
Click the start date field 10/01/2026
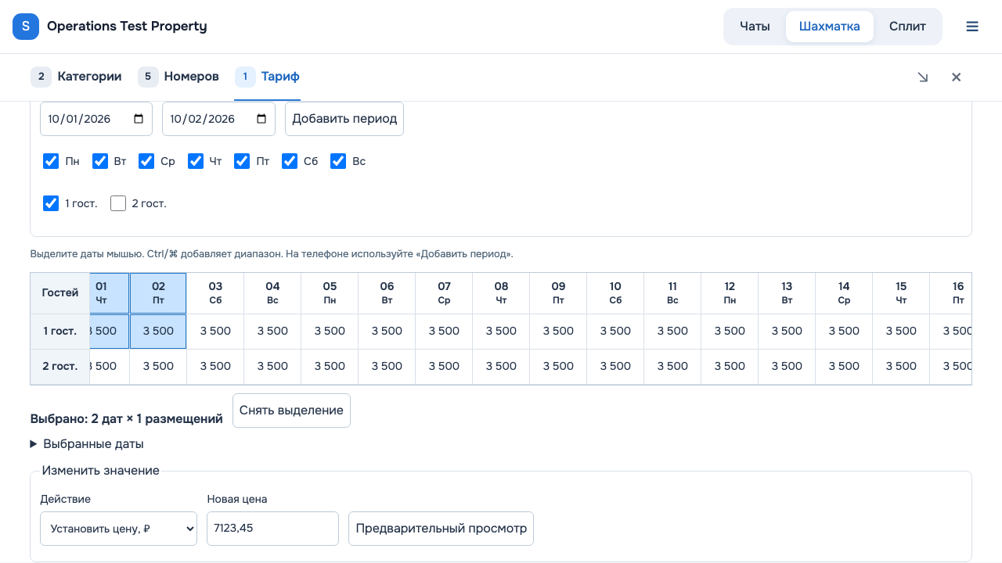point(96,119)
